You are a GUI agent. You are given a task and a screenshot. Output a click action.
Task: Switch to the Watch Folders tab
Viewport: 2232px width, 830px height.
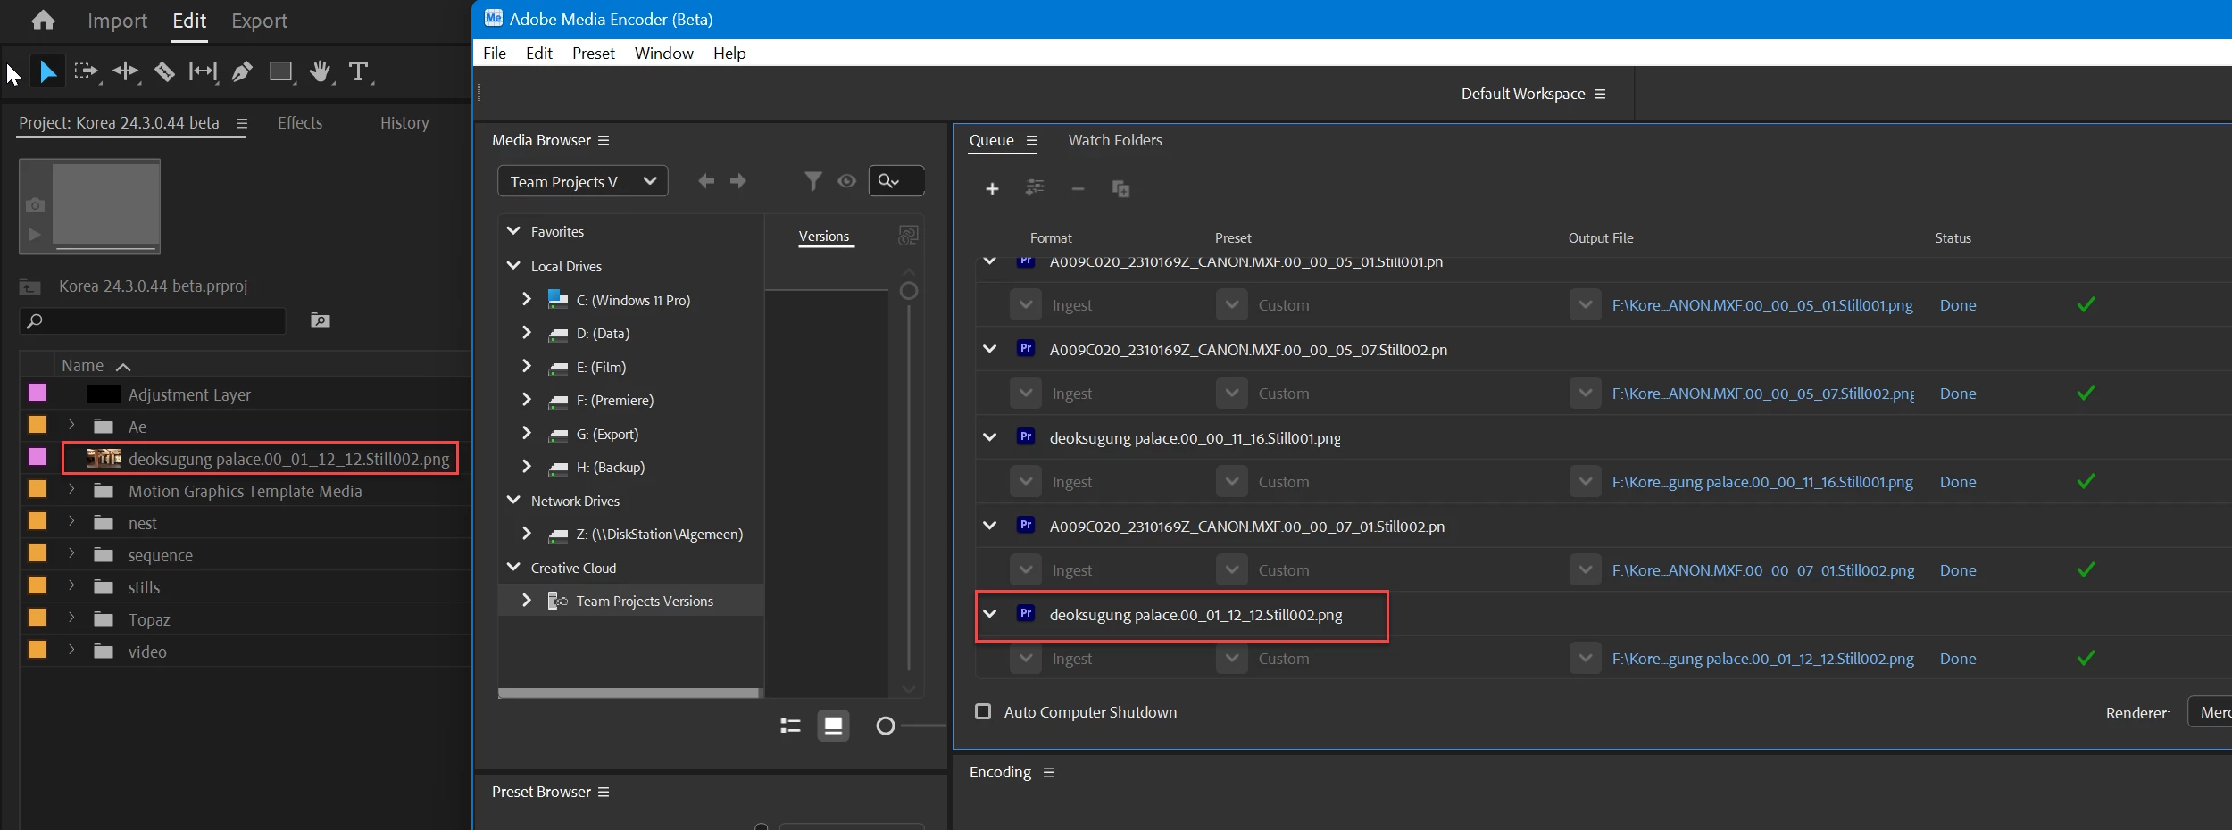(x=1115, y=140)
